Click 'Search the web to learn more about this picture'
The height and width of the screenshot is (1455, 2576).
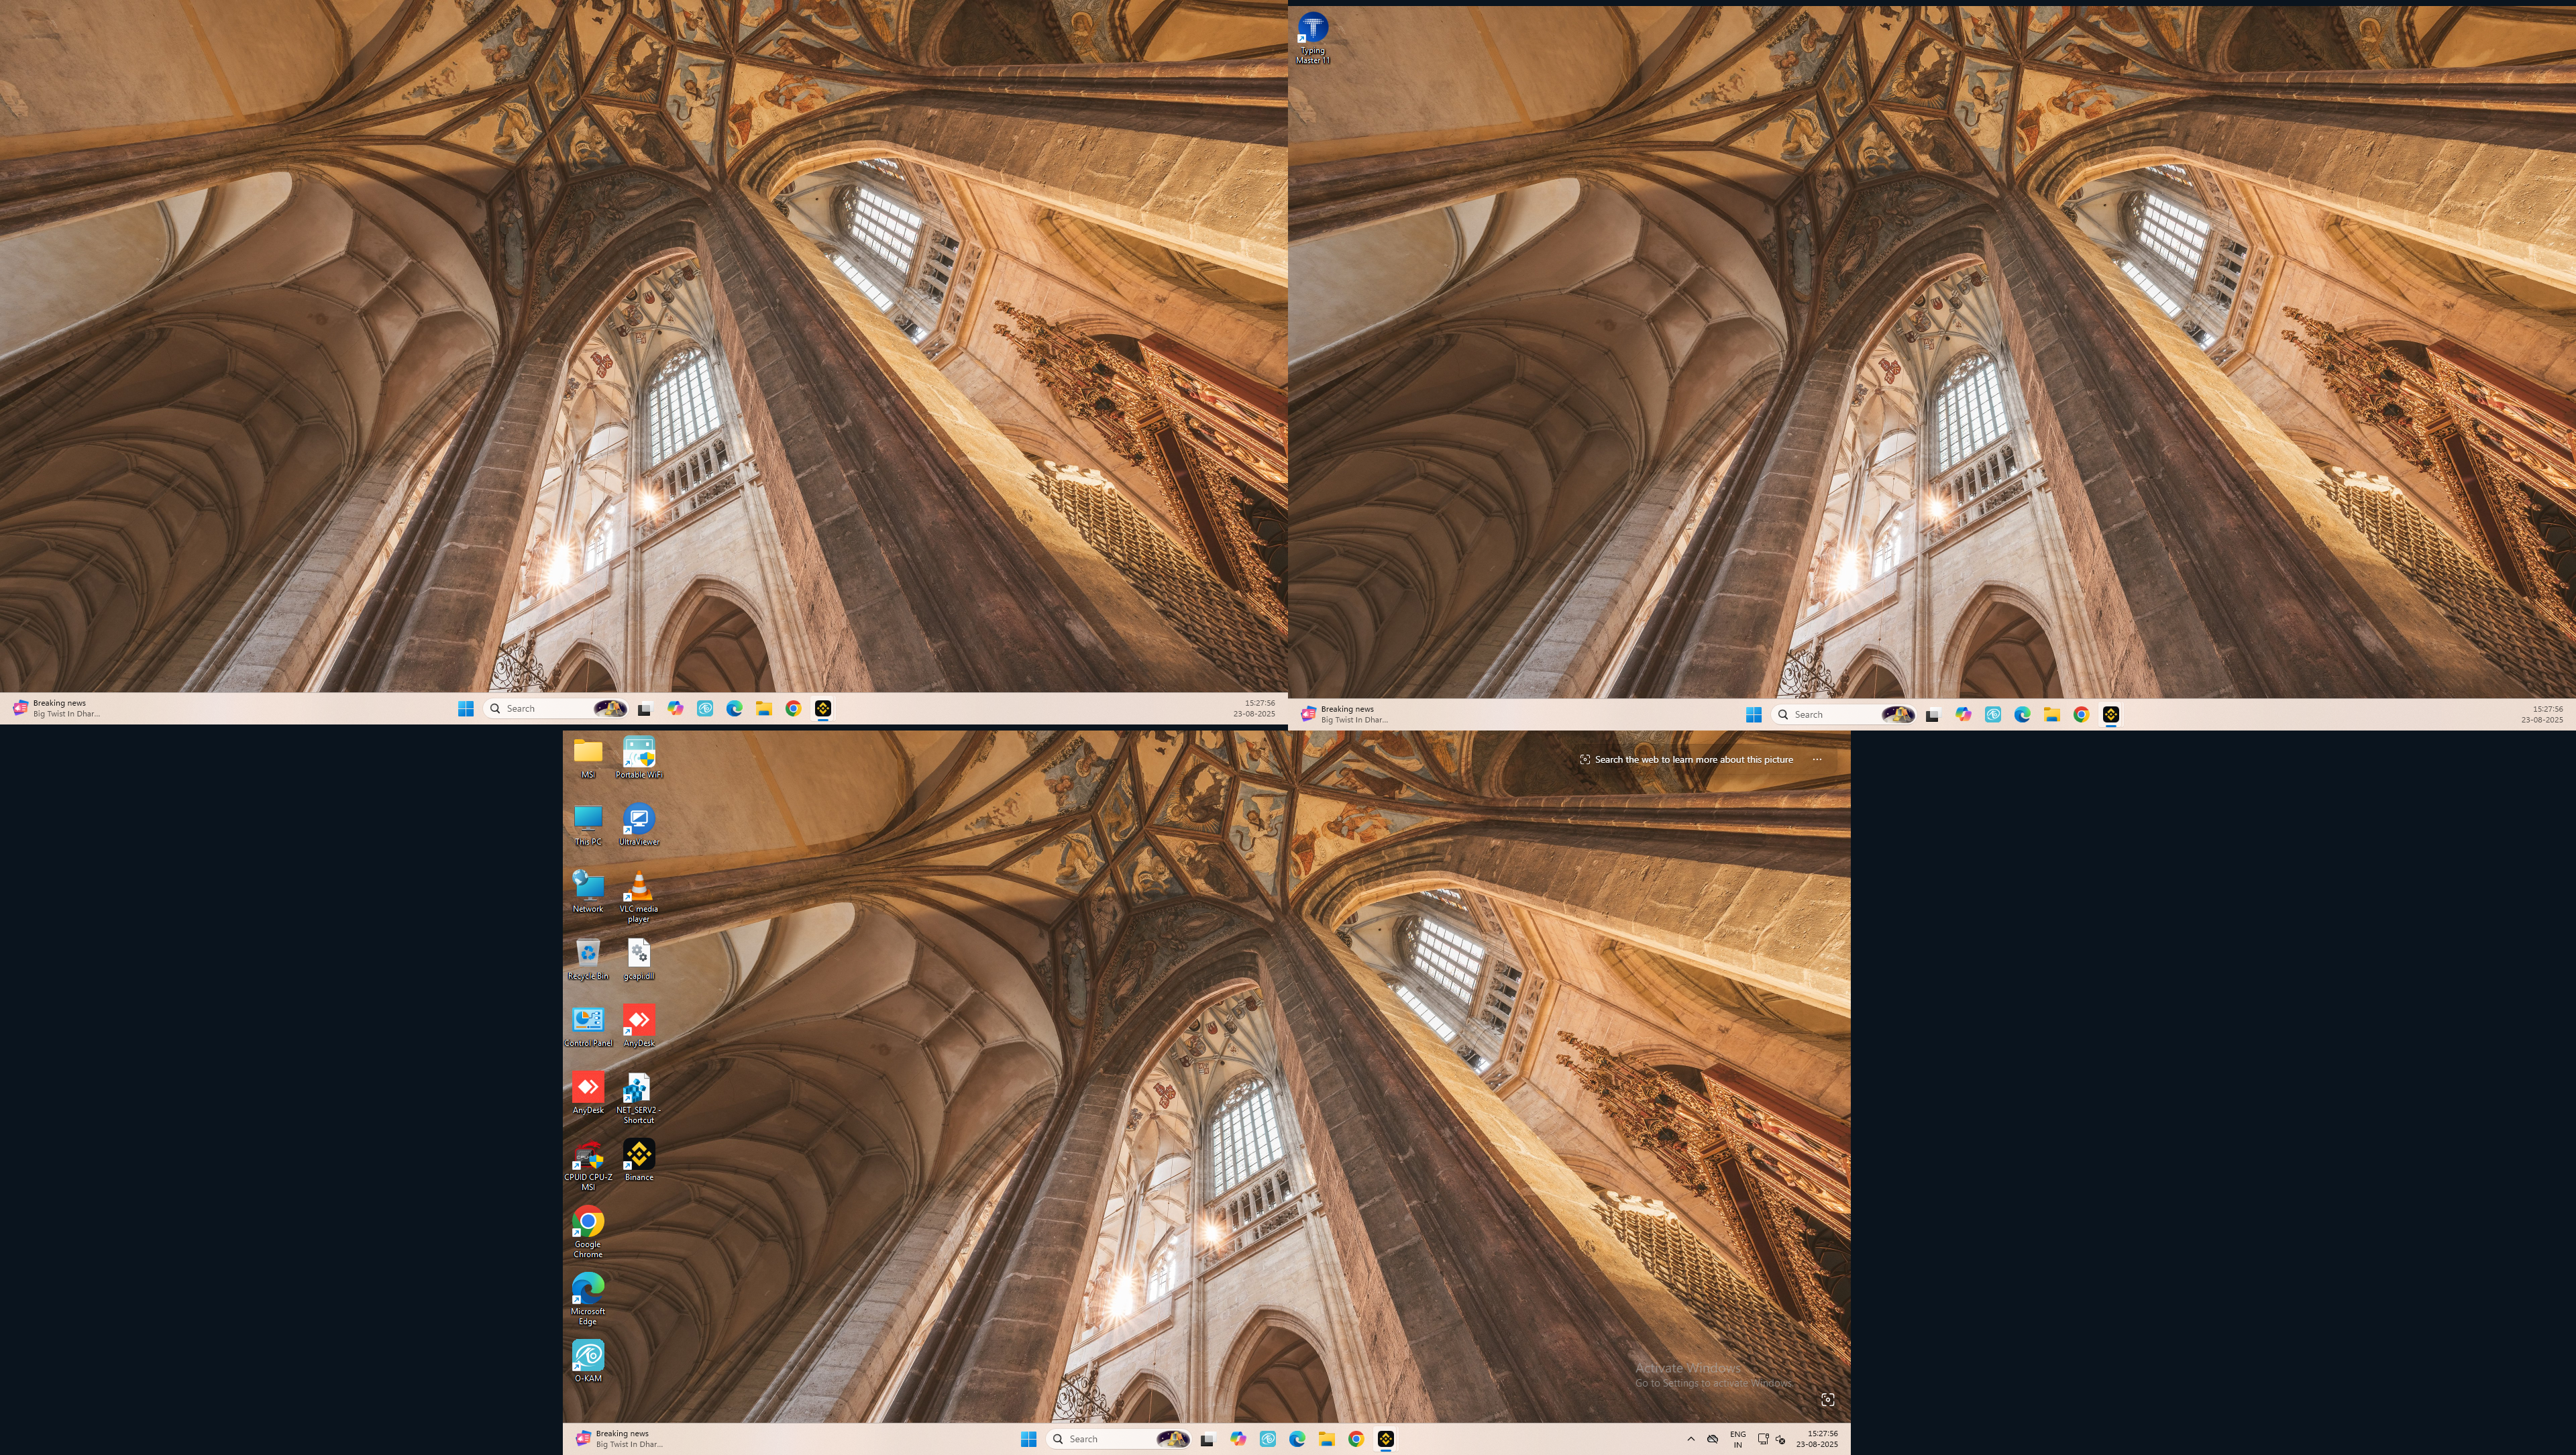[x=1693, y=760]
